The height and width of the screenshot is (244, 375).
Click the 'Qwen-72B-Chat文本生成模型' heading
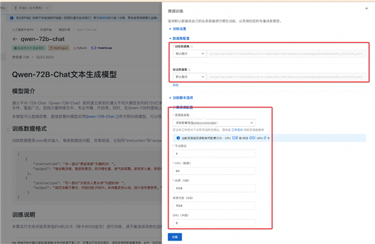tap(64, 74)
